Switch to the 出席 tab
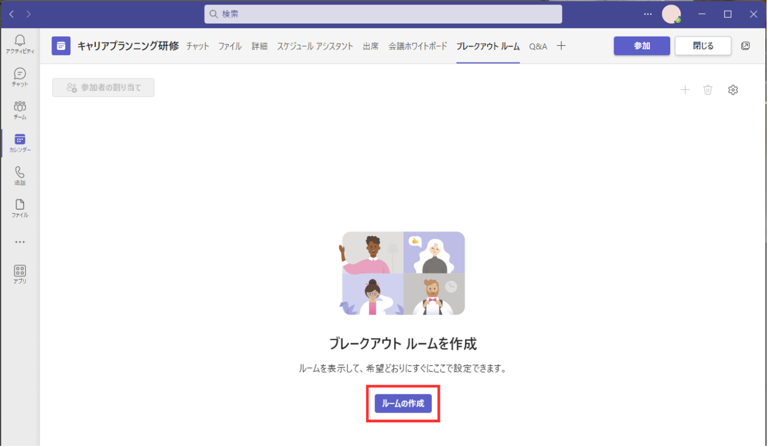Viewport: 770px width, 447px height. pos(371,46)
